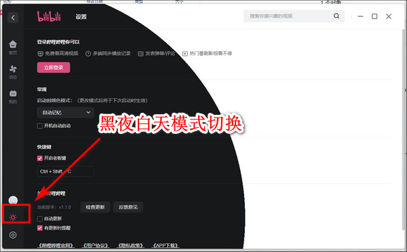Open the bilibili logo

(x=49, y=16)
